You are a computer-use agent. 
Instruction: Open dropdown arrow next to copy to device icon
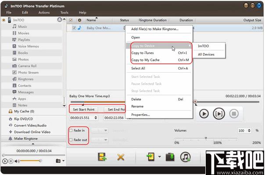pyautogui.click(x=160, y=157)
